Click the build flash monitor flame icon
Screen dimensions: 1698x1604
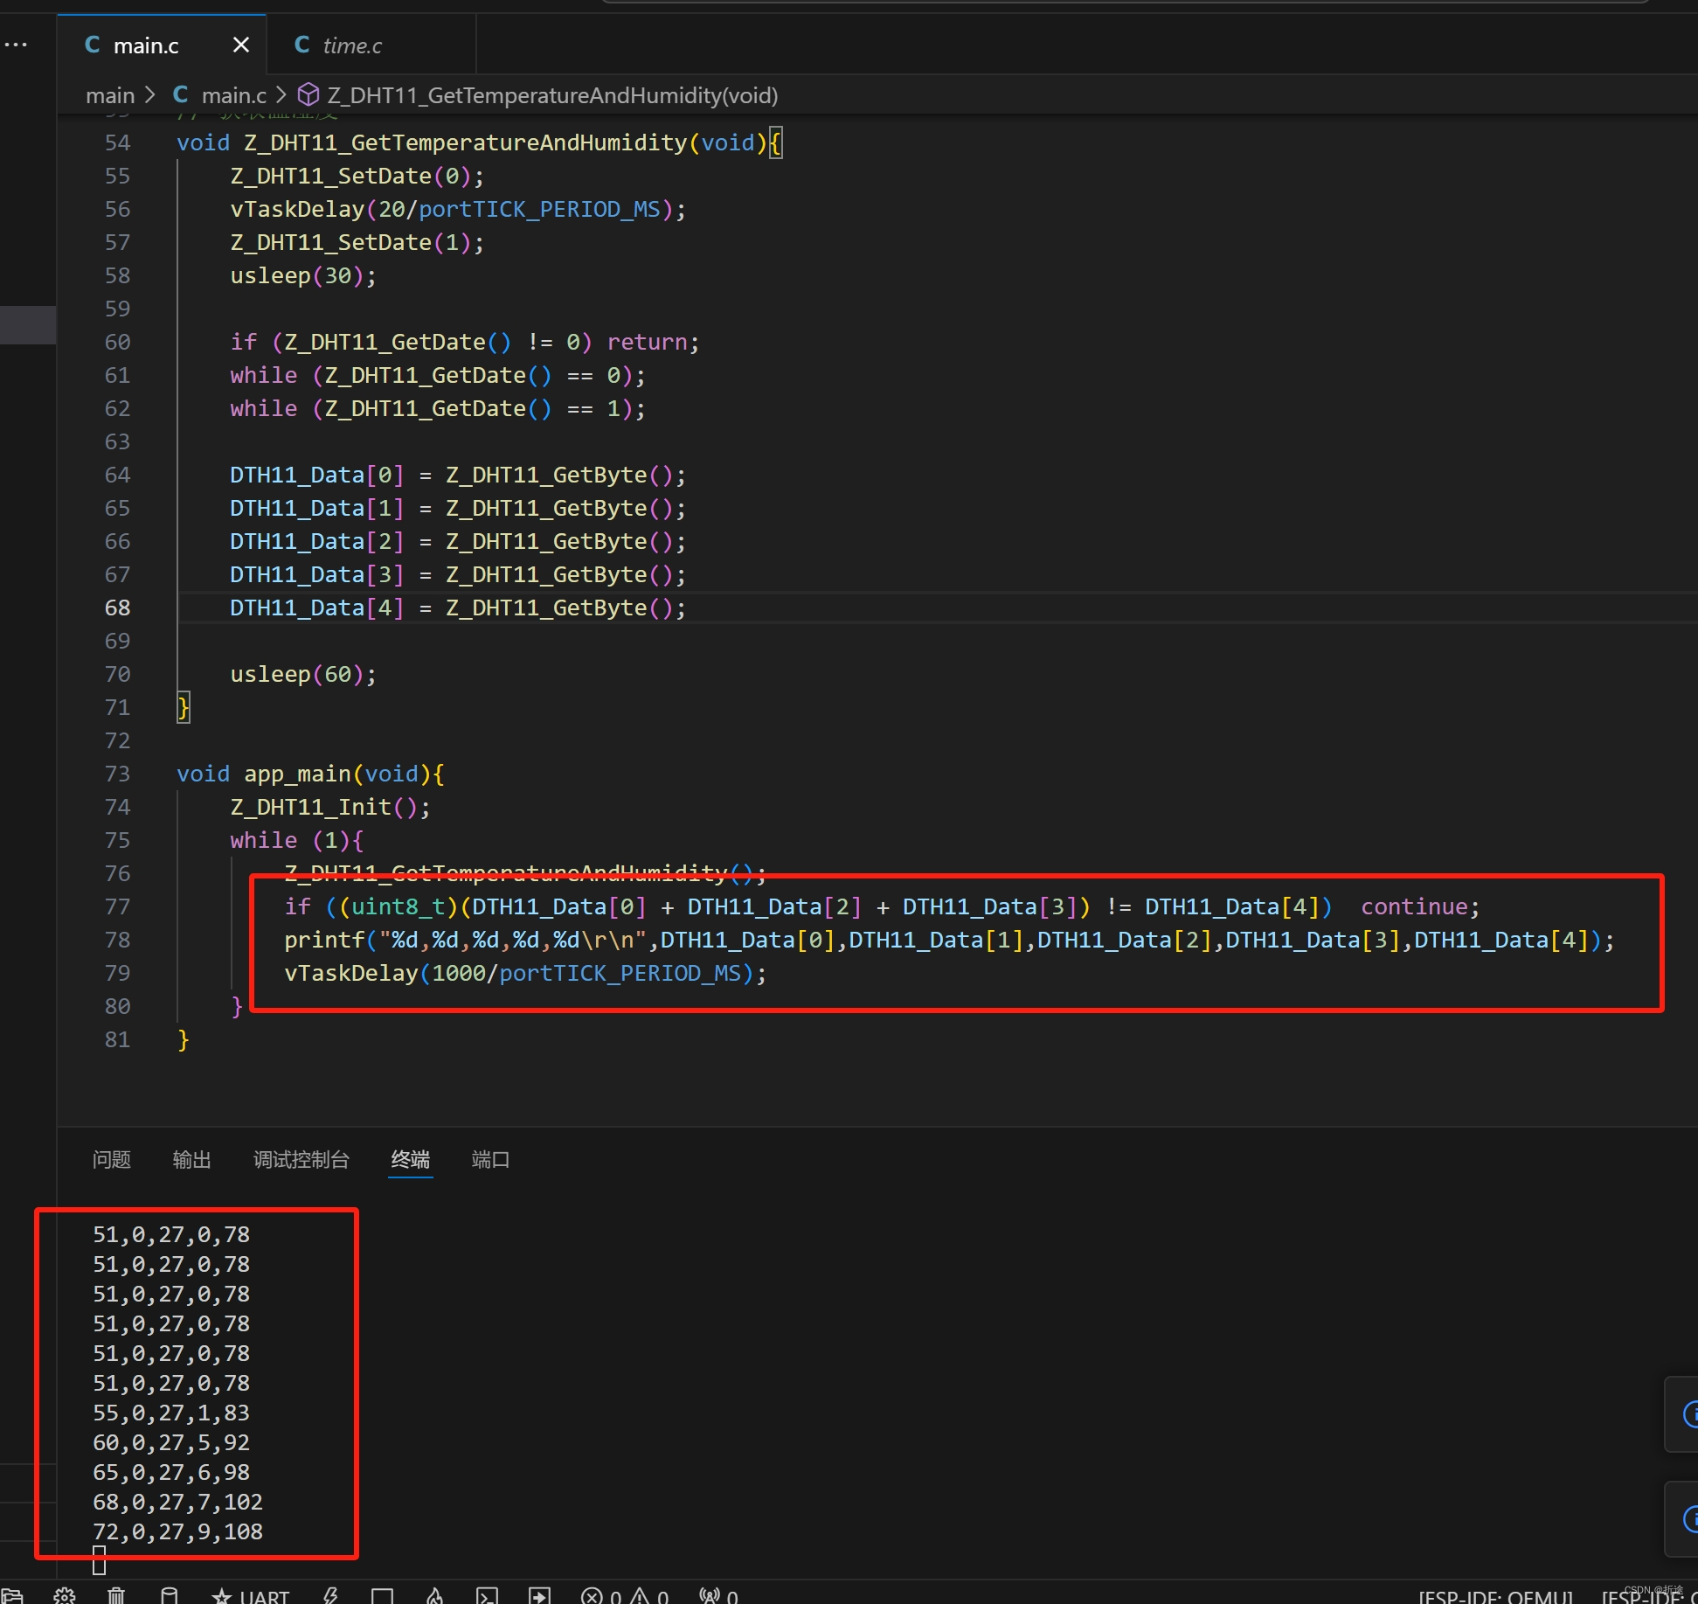click(x=434, y=1595)
